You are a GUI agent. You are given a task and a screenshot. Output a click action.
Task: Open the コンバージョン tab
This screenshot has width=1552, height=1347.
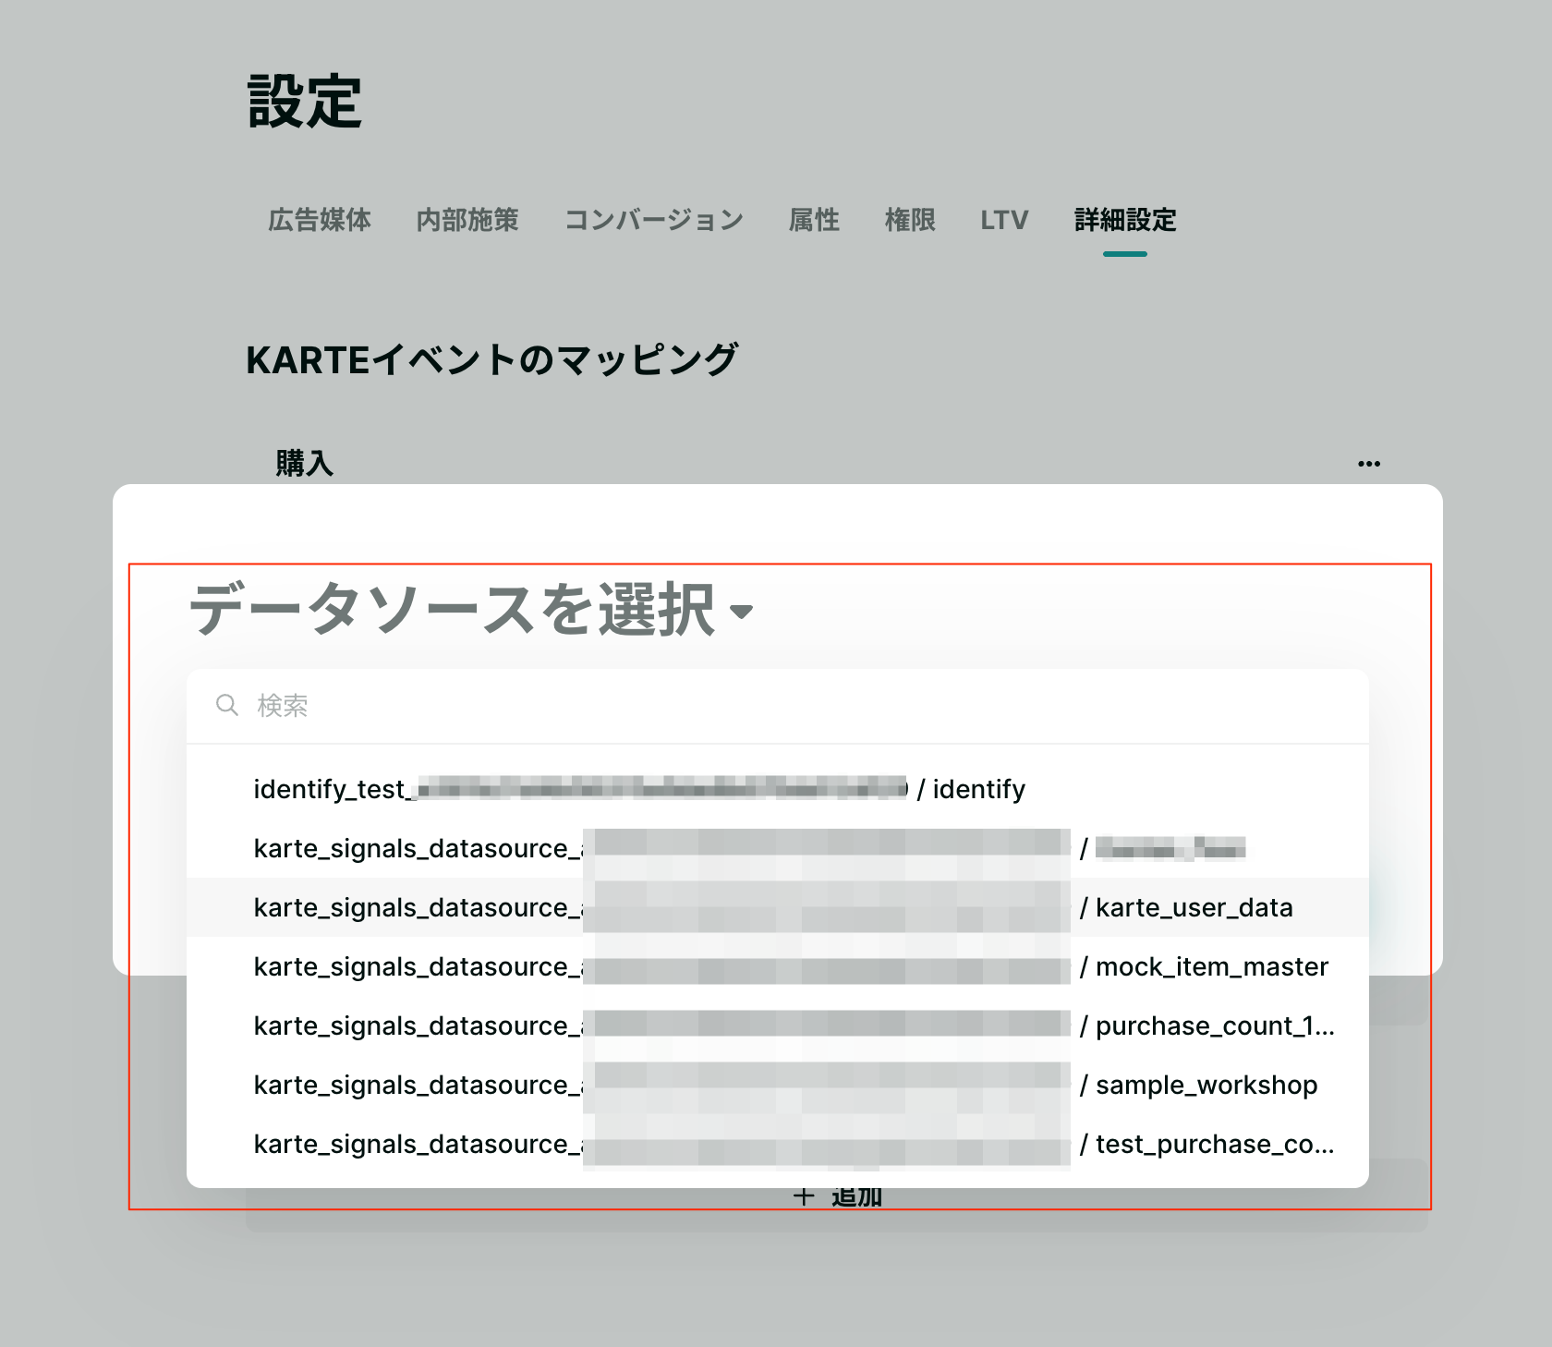tap(654, 220)
